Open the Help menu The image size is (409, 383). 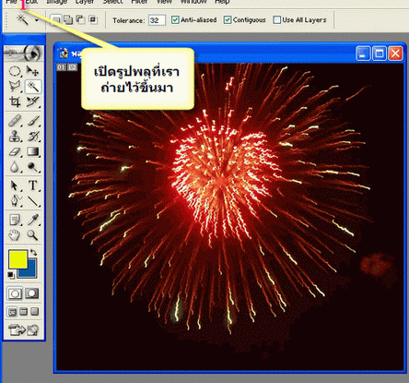[222, 2]
